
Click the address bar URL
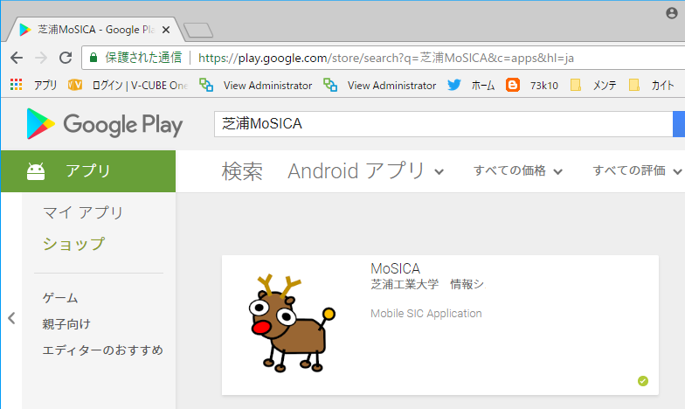[x=386, y=58]
